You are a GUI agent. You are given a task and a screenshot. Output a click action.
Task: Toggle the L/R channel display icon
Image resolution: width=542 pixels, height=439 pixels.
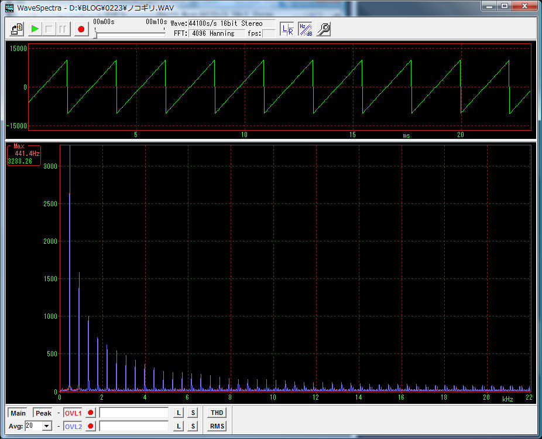point(287,29)
